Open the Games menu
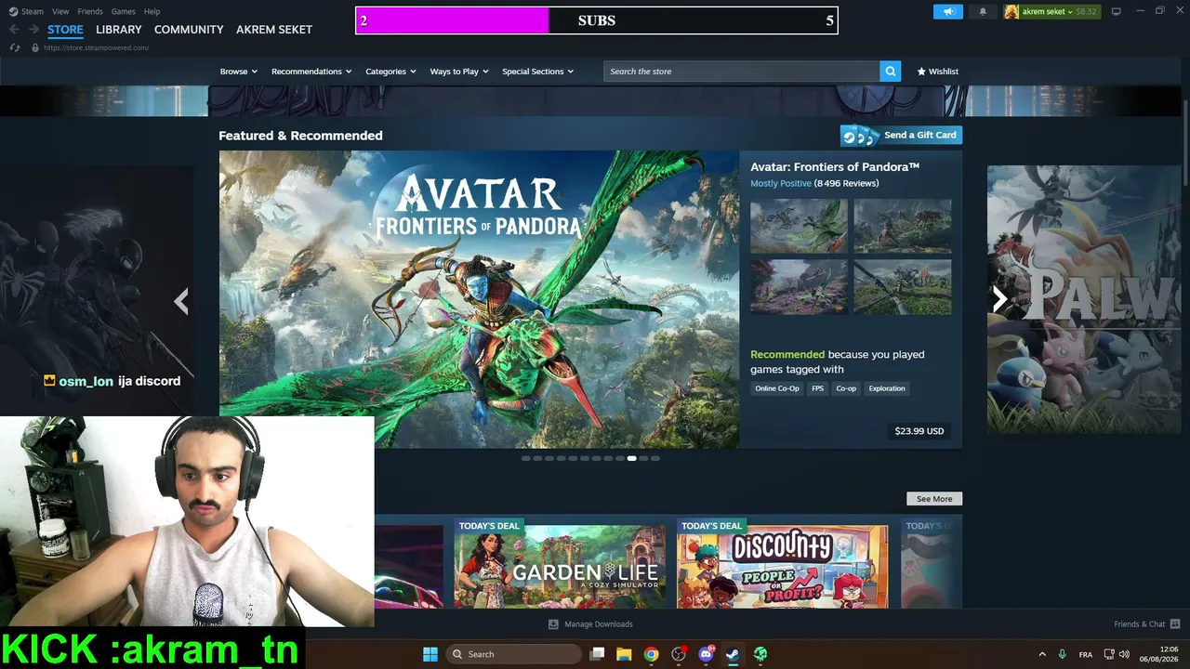This screenshot has width=1190, height=669. tap(124, 11)
